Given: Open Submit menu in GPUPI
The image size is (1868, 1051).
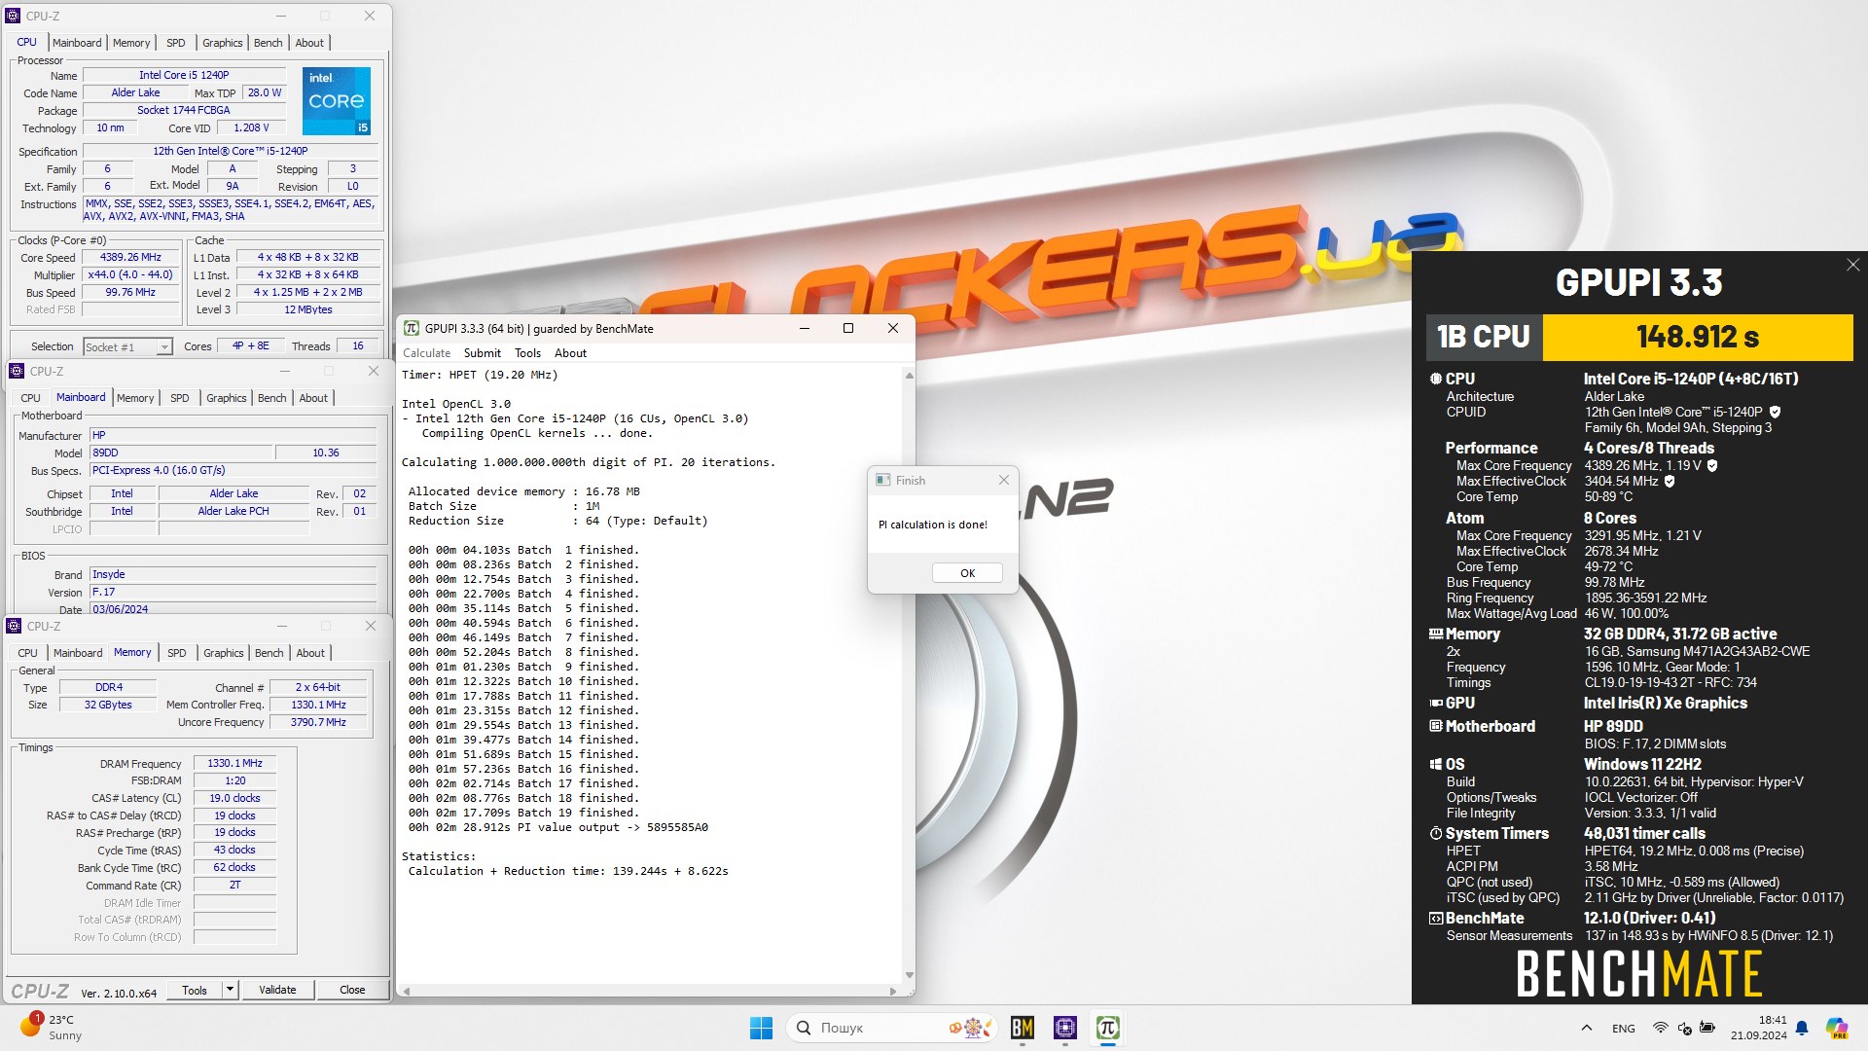Looking at the screenshot, I should [x=482, y=353].
